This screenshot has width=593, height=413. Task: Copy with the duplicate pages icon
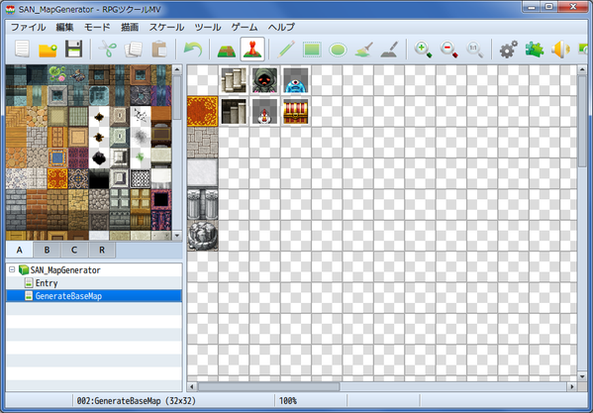(134, 50)
